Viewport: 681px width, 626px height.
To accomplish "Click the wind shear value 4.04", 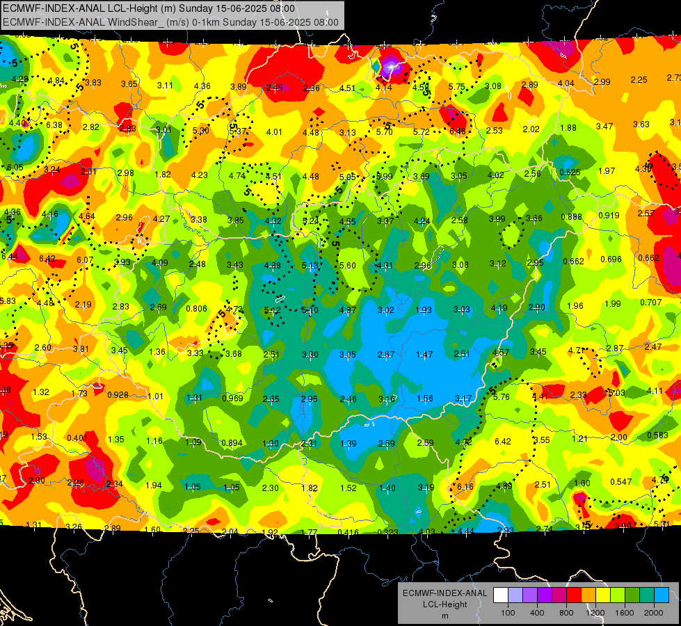I will 566,83.
